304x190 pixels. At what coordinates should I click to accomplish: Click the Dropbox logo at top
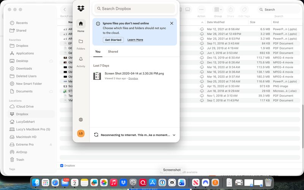coord(81,8)
